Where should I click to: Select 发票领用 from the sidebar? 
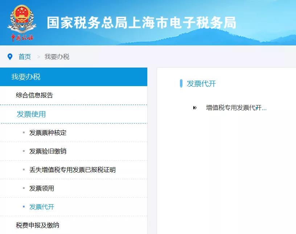43,188
